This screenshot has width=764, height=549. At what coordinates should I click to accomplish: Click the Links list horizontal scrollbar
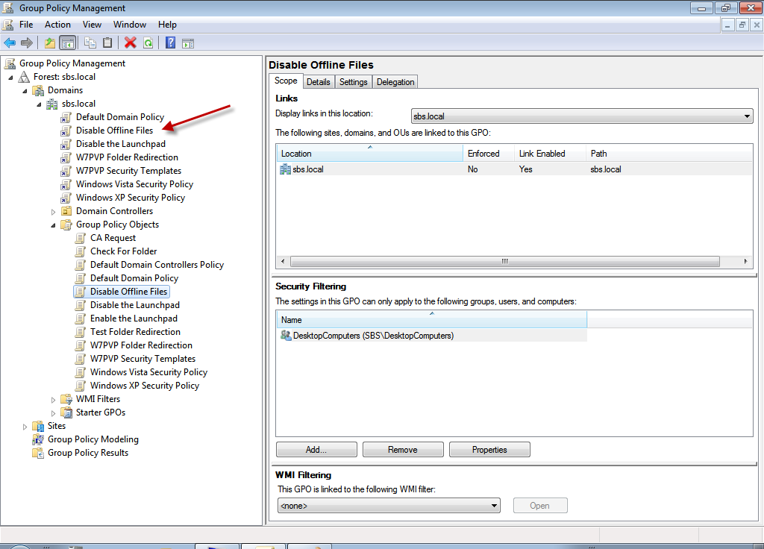coord(504,262)
